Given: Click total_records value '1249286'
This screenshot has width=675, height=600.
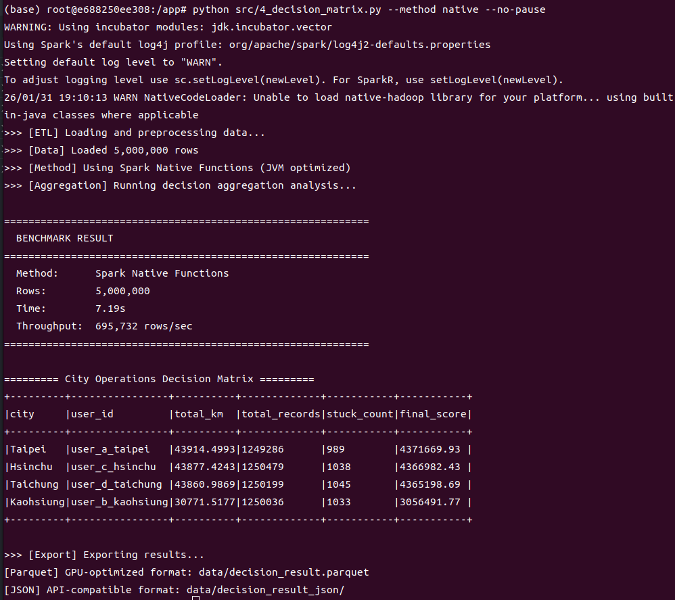Looking at the screenshot, I should pyautogui.click(x=262, y=449).
